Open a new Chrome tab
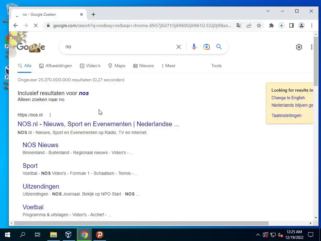Screen dimensions: 321x241 (x=93, y=14)
